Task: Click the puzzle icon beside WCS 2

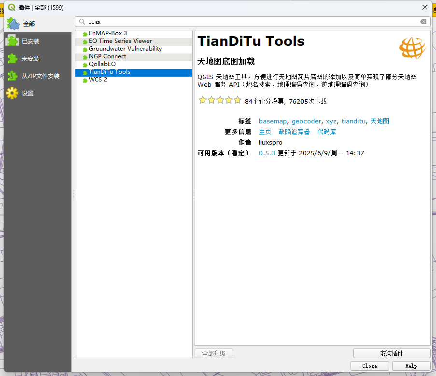Action: point(85,80)
